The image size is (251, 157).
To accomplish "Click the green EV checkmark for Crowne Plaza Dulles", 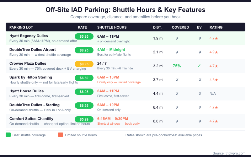I will [199, 66].
